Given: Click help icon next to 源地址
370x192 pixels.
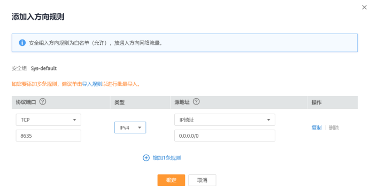Looking at the screenshot, I should pos(196,102).
